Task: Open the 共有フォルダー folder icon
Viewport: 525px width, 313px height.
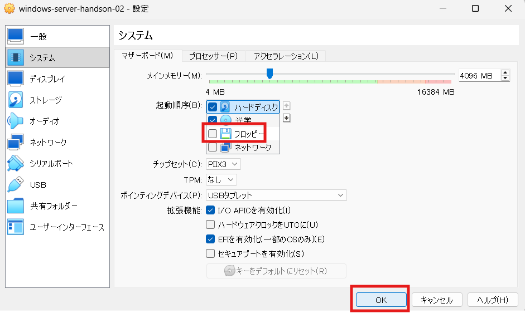Action: 16,206
